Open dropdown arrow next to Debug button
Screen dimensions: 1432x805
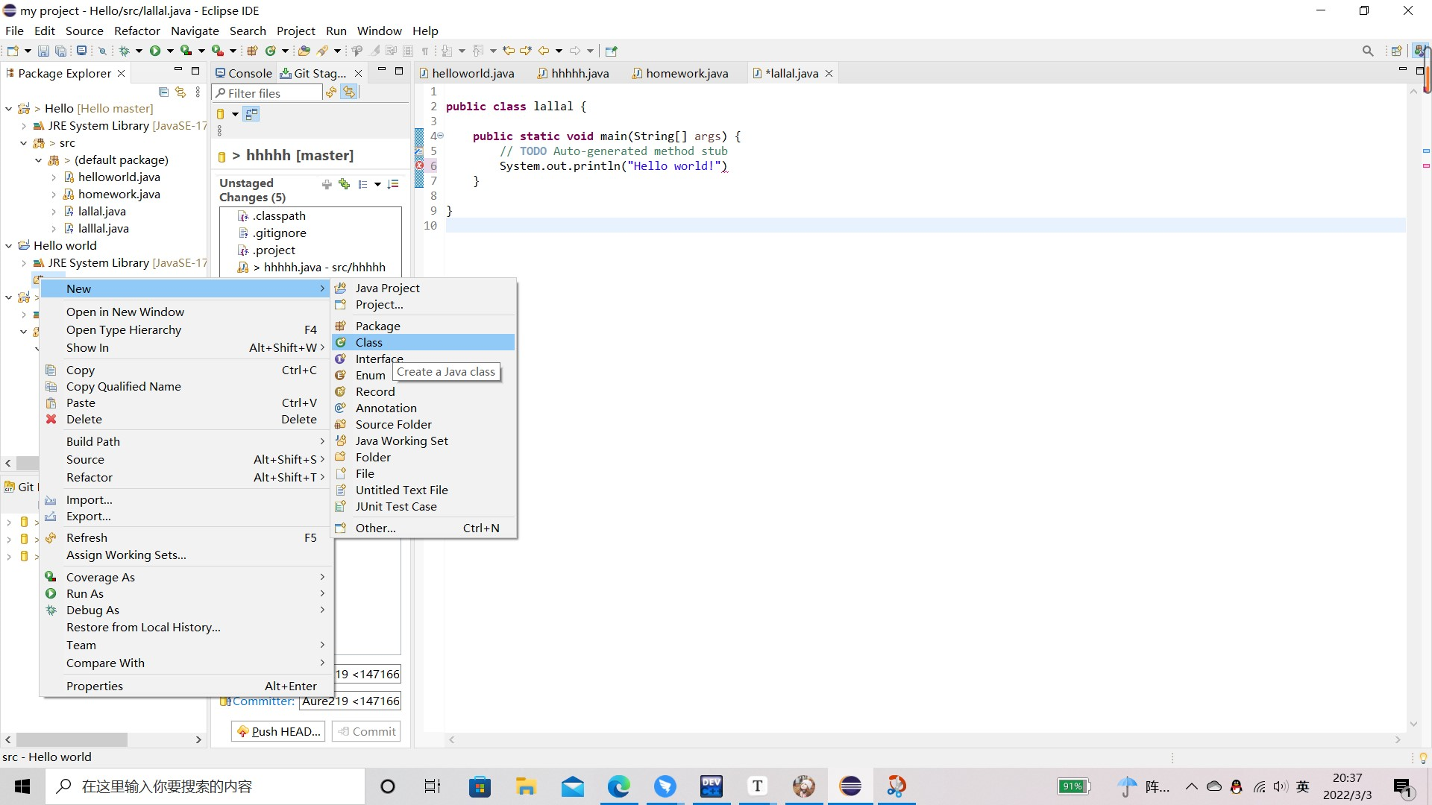tap(139, 51)
